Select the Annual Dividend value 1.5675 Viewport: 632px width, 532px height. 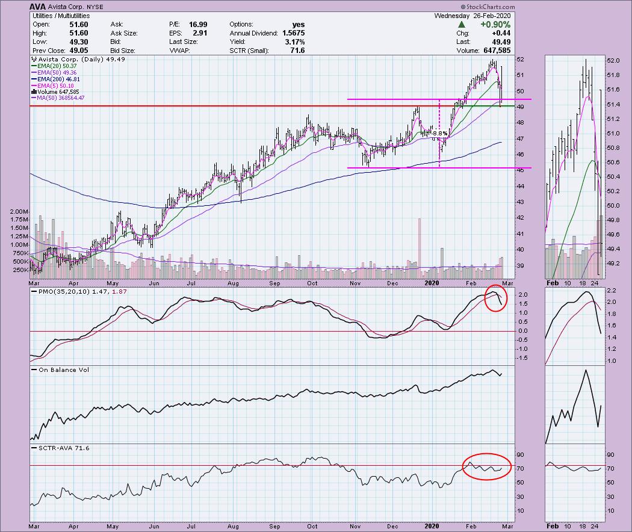tap(294, 34)
